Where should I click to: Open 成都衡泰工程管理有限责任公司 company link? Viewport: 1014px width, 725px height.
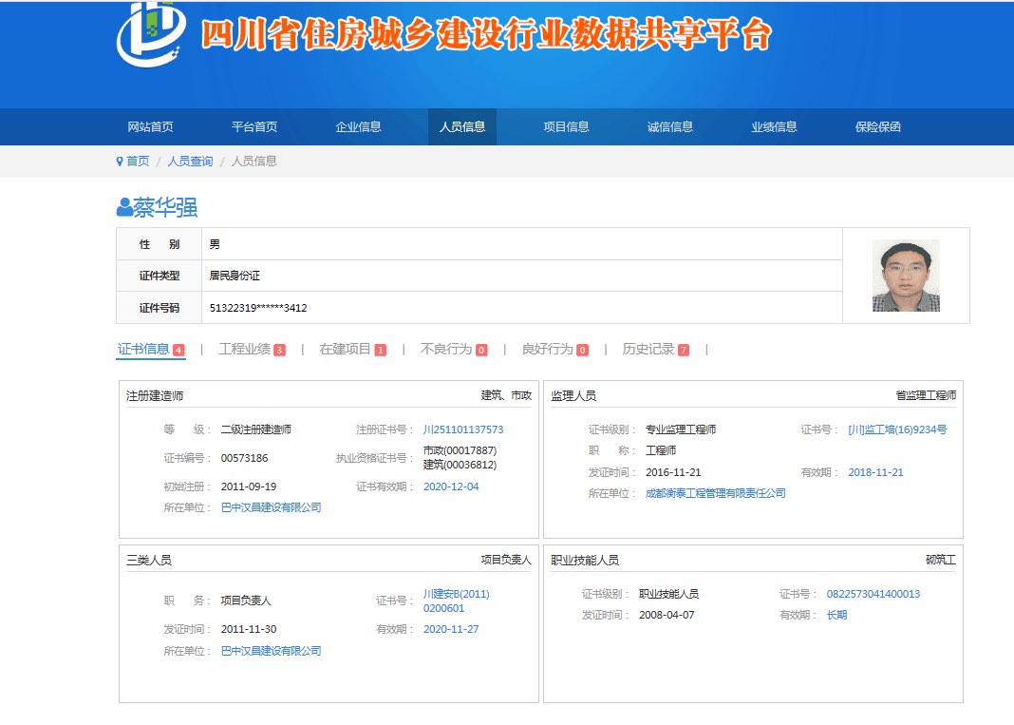715,493
